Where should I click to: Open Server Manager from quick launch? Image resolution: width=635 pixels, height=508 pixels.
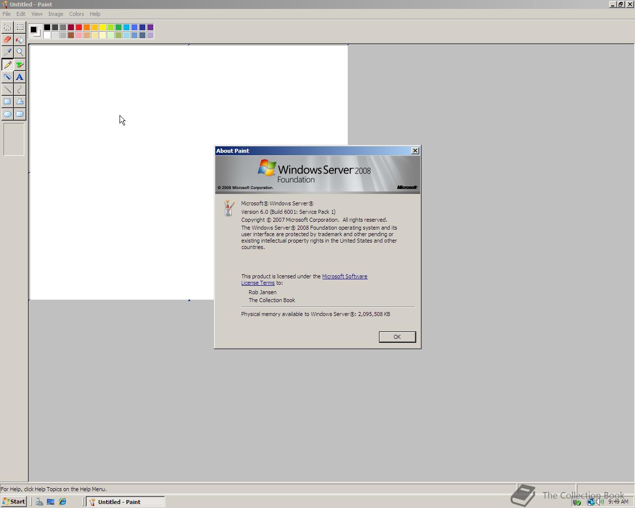tap(39, 502)
